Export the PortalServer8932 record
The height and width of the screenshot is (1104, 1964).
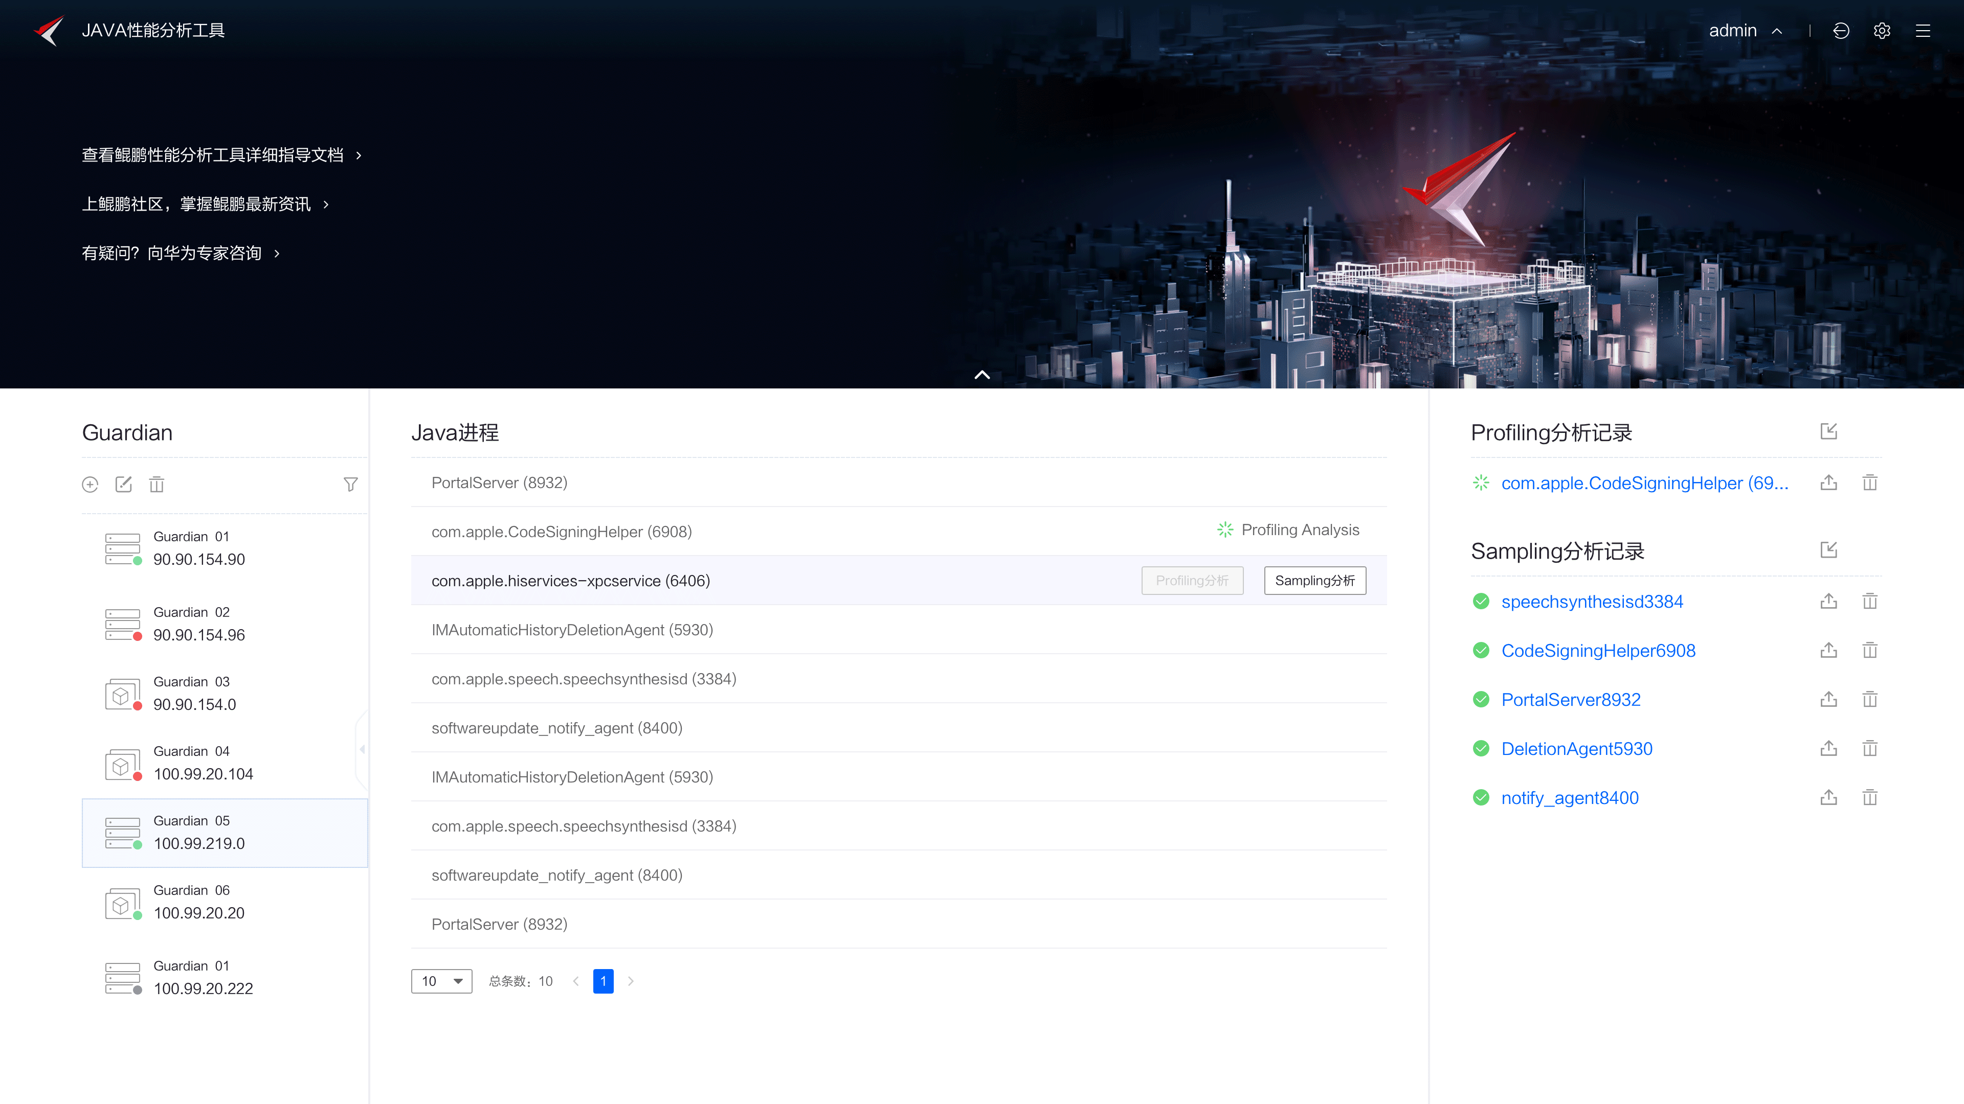pos(1828,700)
